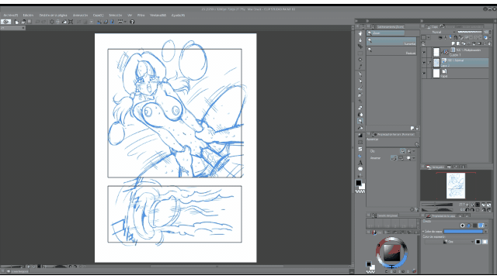The width and height of the screenshot is (497, 279).
Task: Click the black expression color swatch
Action: tap(478, 242)
